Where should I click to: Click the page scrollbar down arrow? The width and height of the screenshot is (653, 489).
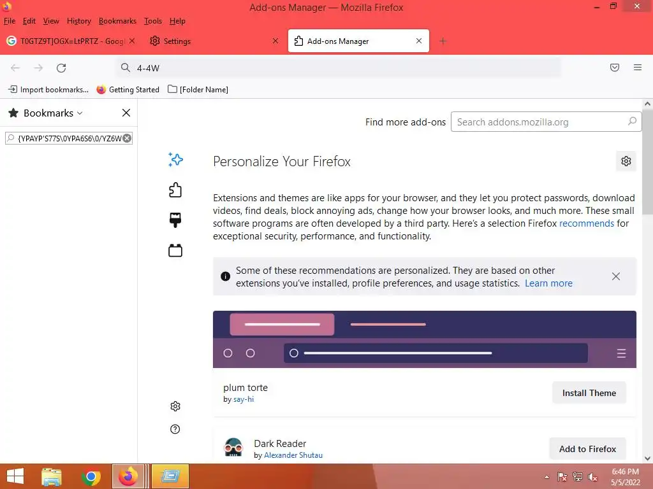coord(647,458)
